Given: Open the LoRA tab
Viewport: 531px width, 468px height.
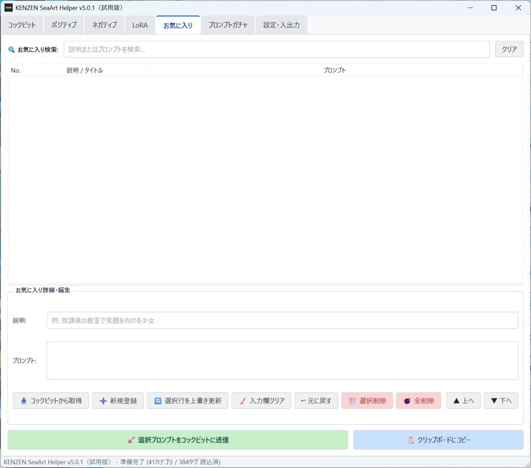Looking at the screenshot, I should point(140,25).
